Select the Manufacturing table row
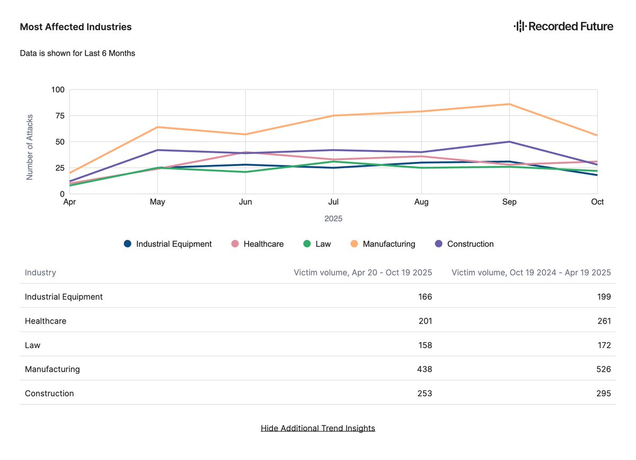636x460 pixels. [318, 369]
